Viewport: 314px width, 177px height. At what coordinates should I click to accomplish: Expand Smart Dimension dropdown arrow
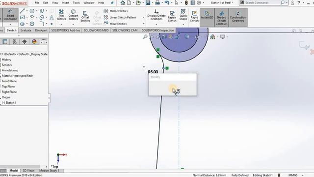pos(10,24)
